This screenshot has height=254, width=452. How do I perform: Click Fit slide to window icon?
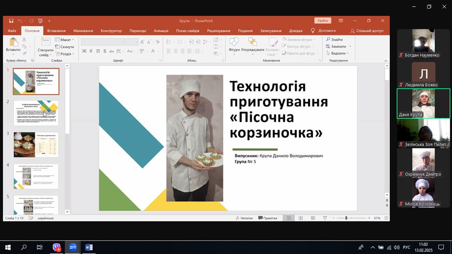click(385, 218)
